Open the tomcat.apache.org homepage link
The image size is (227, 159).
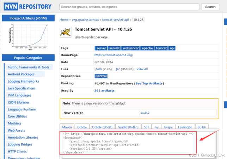tap(114, 55)
